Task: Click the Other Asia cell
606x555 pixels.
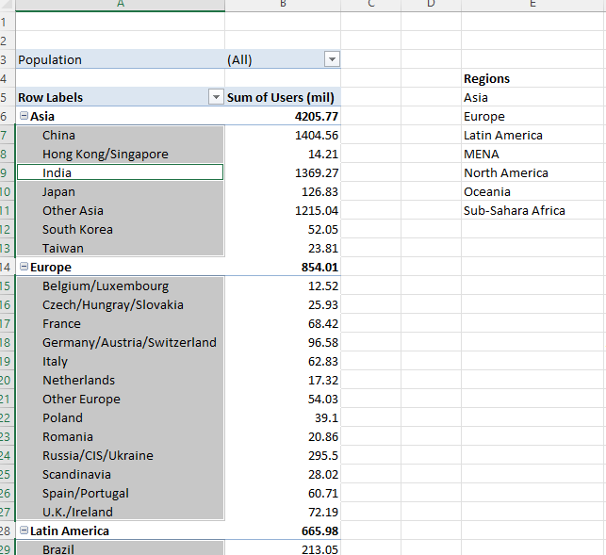Action: tap(121, 210)
